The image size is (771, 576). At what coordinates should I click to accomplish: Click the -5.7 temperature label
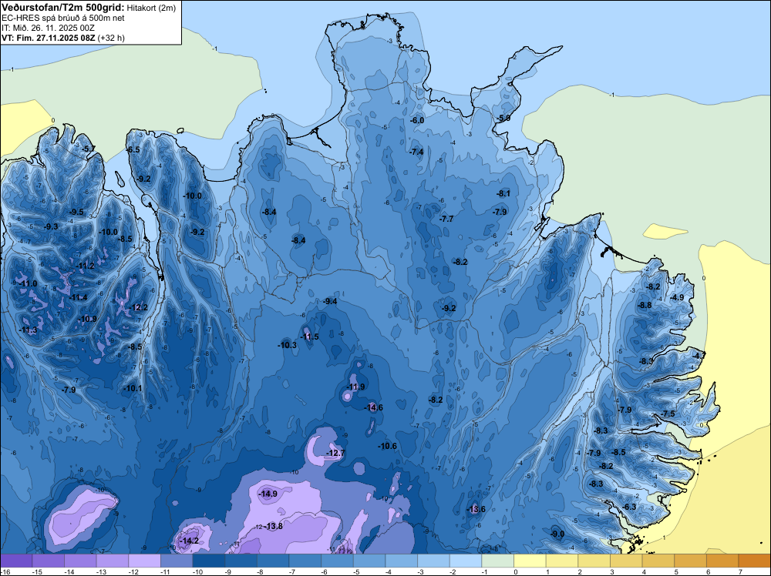click(89, 149)
